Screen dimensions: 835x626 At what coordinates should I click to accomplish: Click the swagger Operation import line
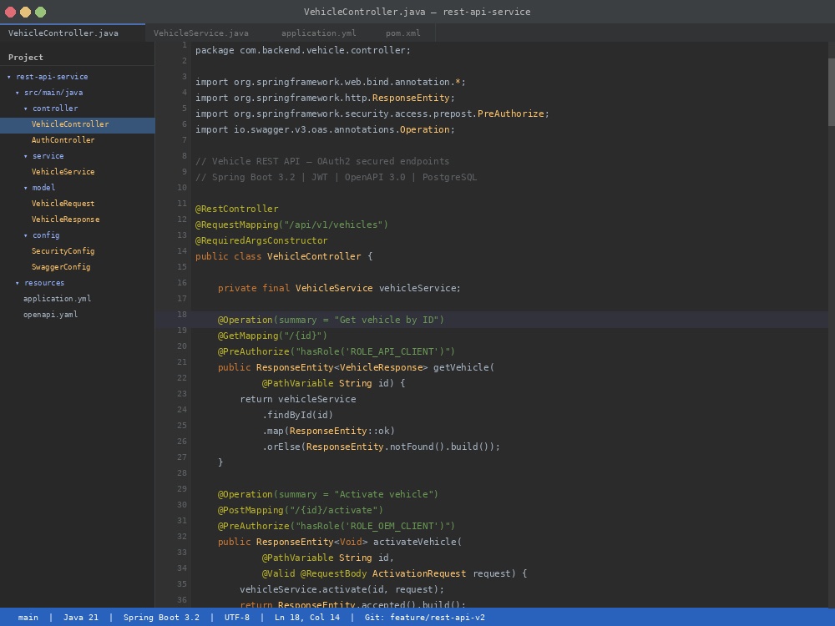pos(325,129)
